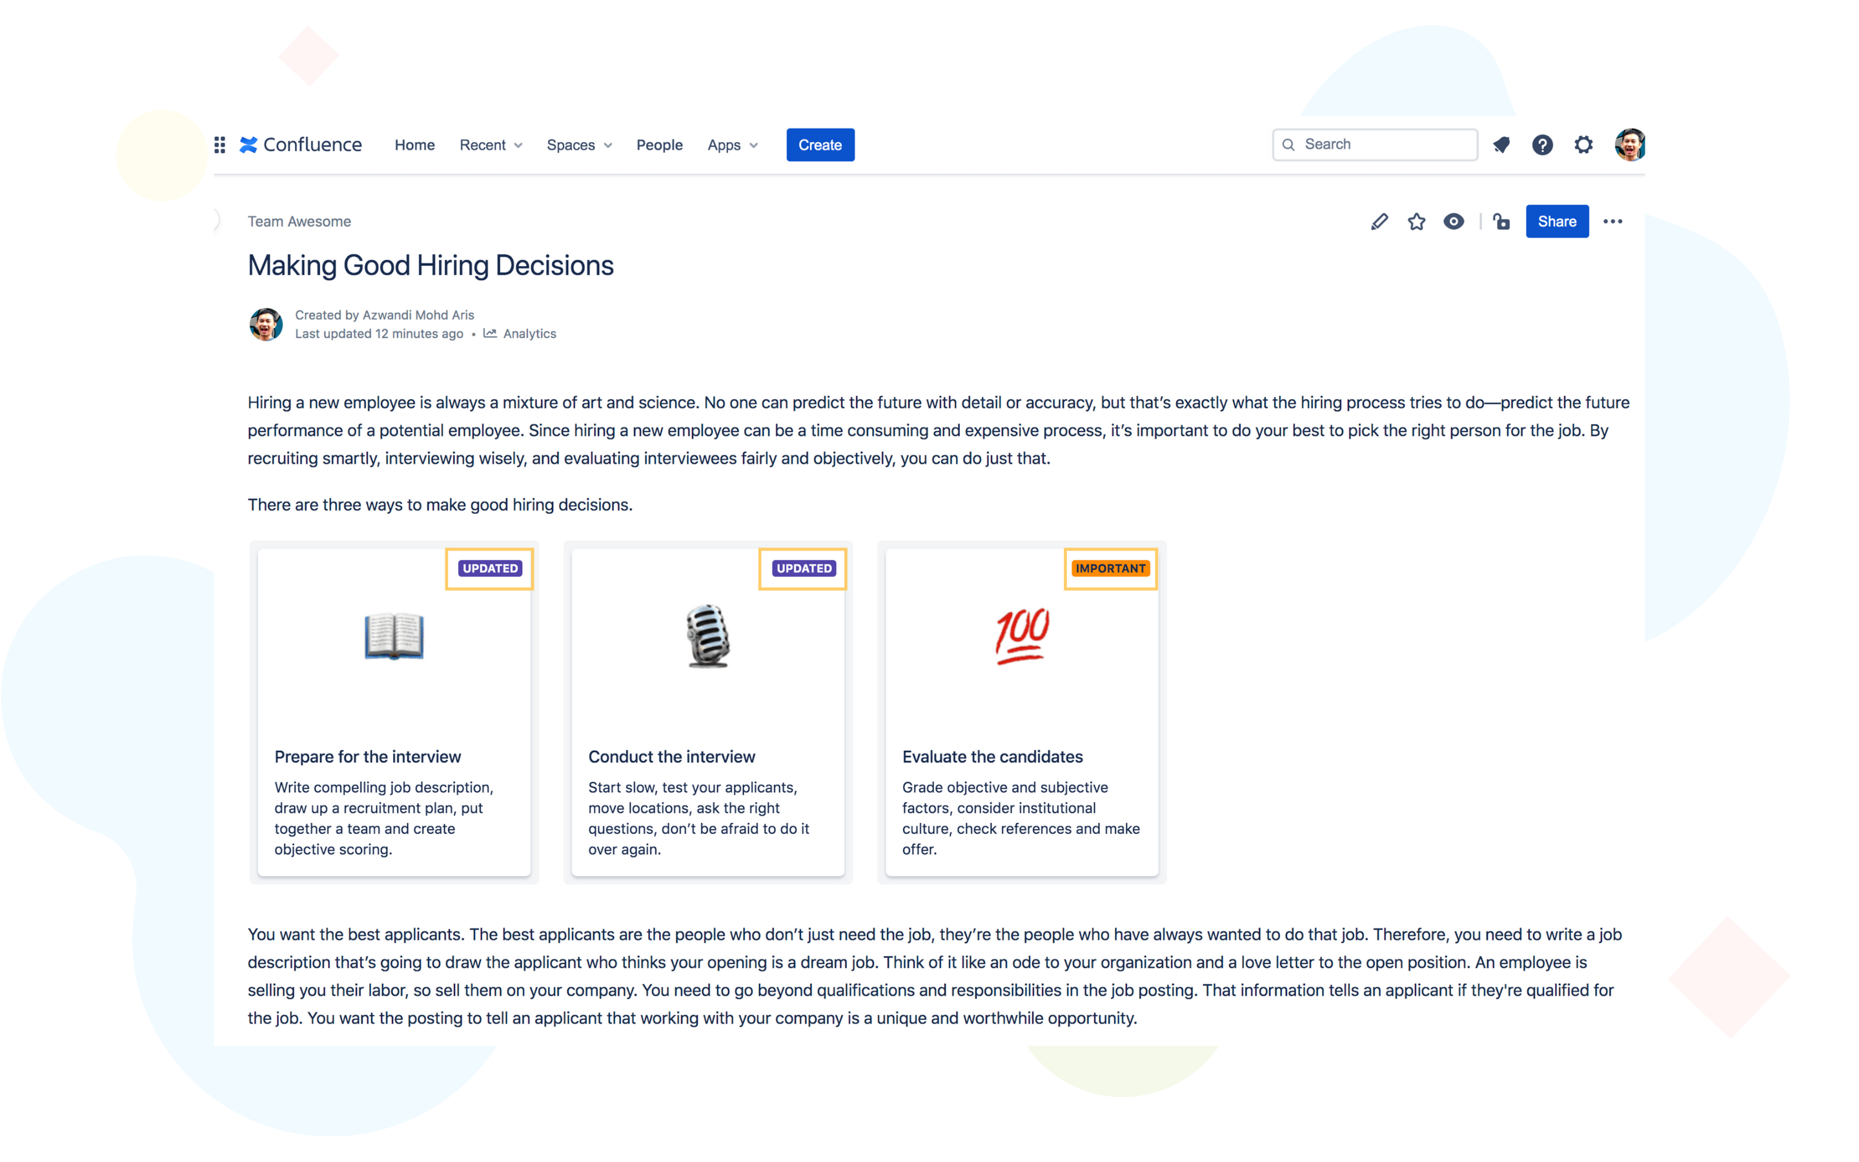Image resolution: width=1859 pixels, height=1162 pixels.
Task: Star this page as favorite
Action: pyautogui.click(x=1417, y=221)
